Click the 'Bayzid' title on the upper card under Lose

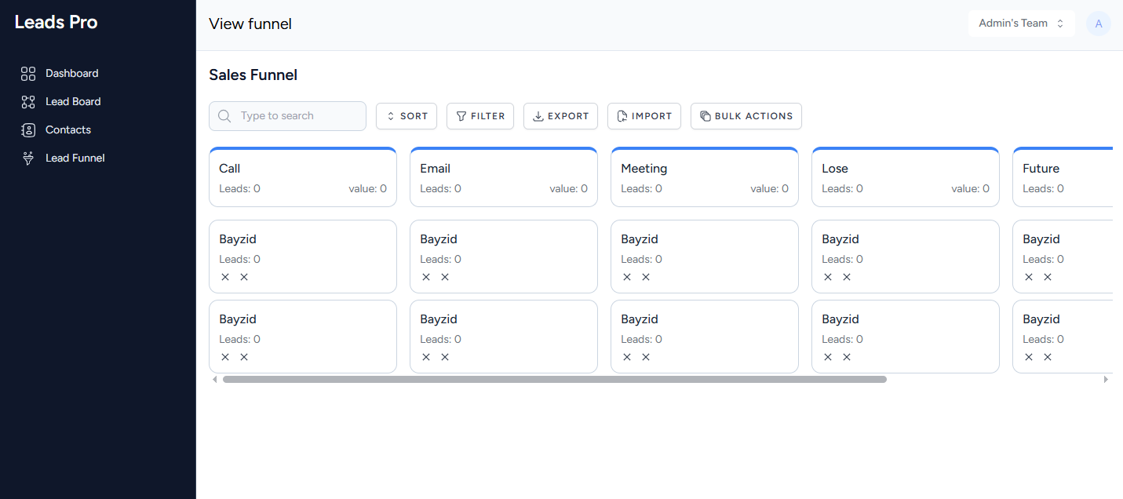coord(840,239)
